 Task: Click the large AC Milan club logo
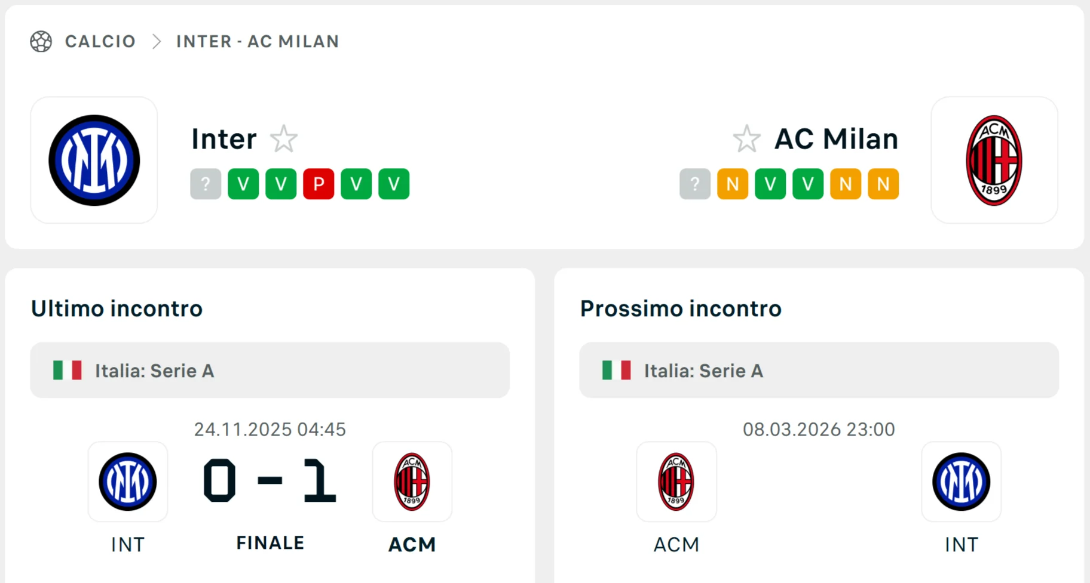click(994, 161)
